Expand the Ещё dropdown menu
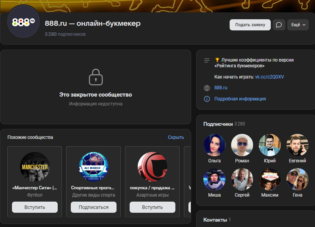Viewport: 315px width, 227px height. [x=298, y=25]
